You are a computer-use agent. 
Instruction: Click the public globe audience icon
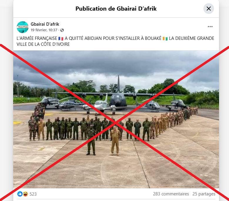tap(62, 30)
